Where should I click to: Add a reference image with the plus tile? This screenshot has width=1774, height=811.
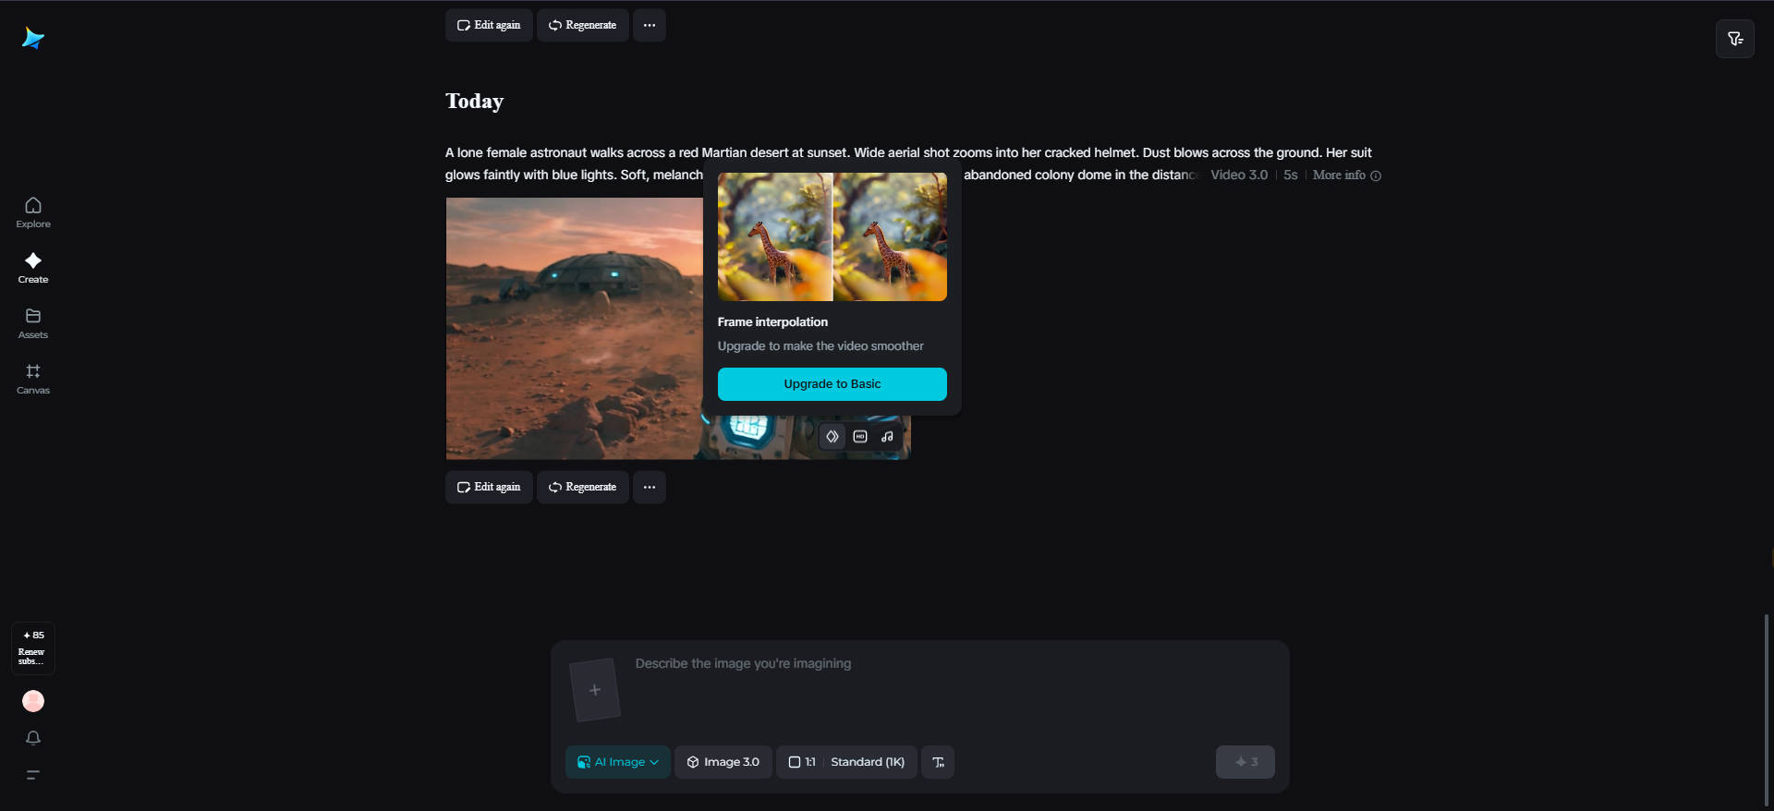(x=595, y=690)
